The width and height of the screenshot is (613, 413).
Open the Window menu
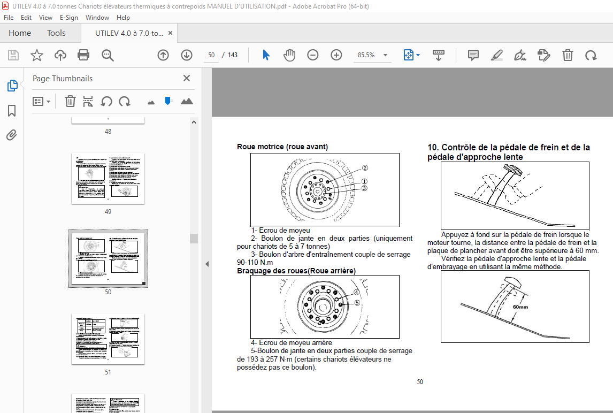(x=97, y=18)
